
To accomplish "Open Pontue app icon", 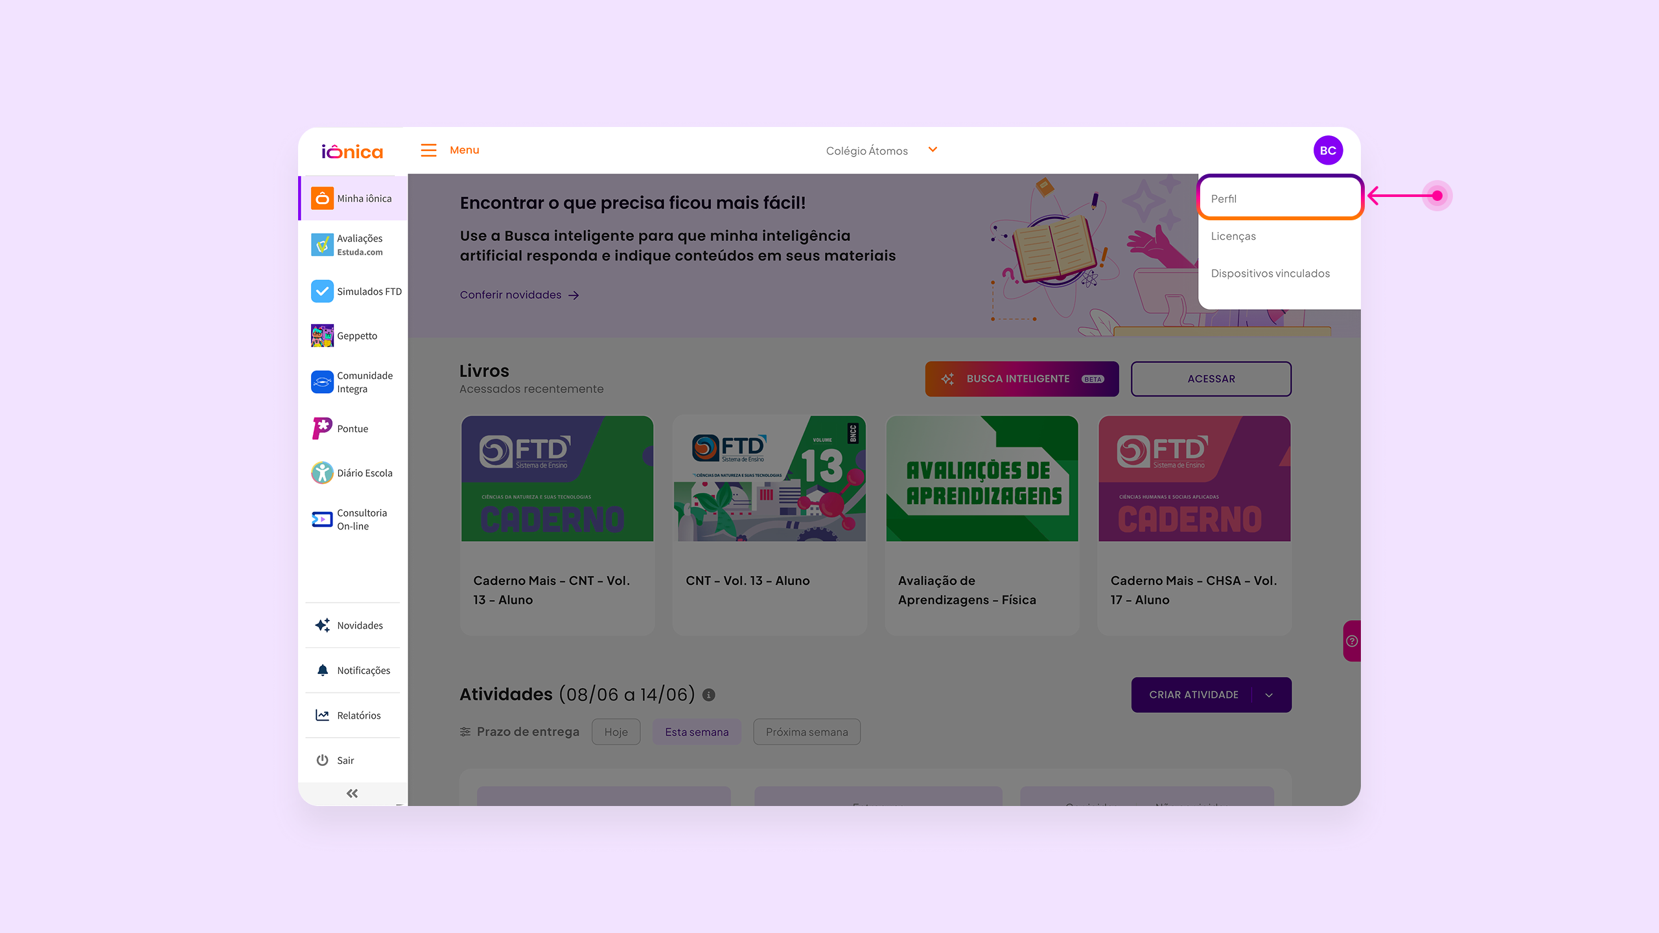I will [x=322, y=429].
